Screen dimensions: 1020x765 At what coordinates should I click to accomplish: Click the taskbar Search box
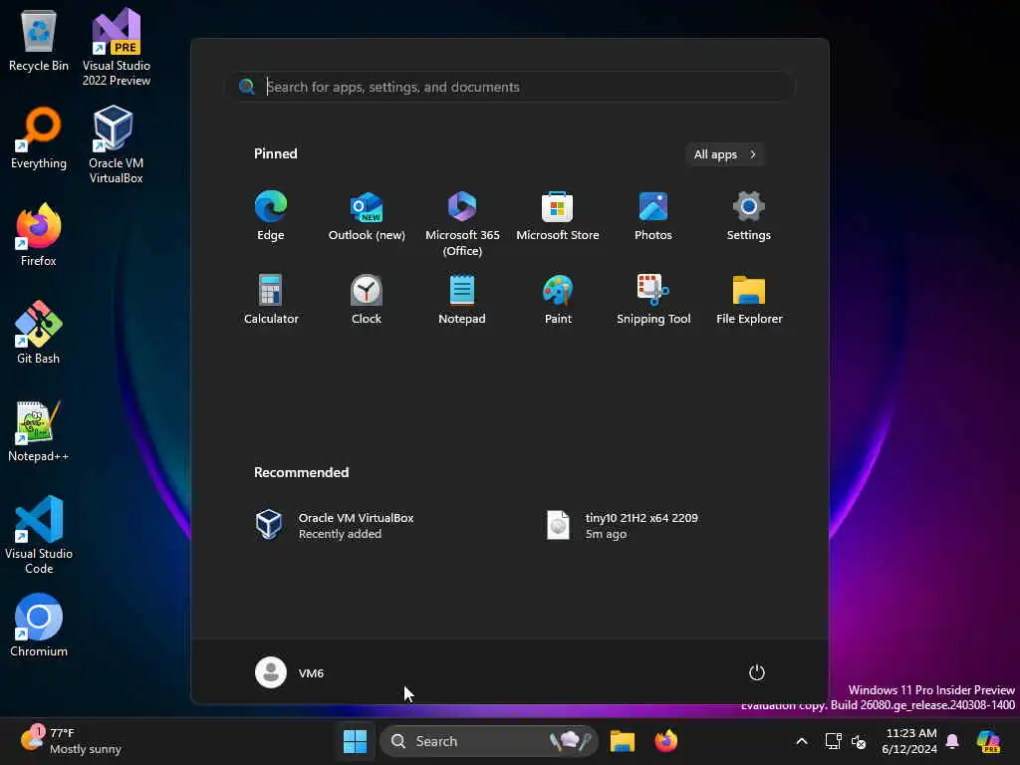tap(488, 741)
